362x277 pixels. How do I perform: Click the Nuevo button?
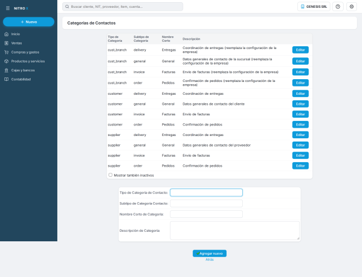click(28, 22)
